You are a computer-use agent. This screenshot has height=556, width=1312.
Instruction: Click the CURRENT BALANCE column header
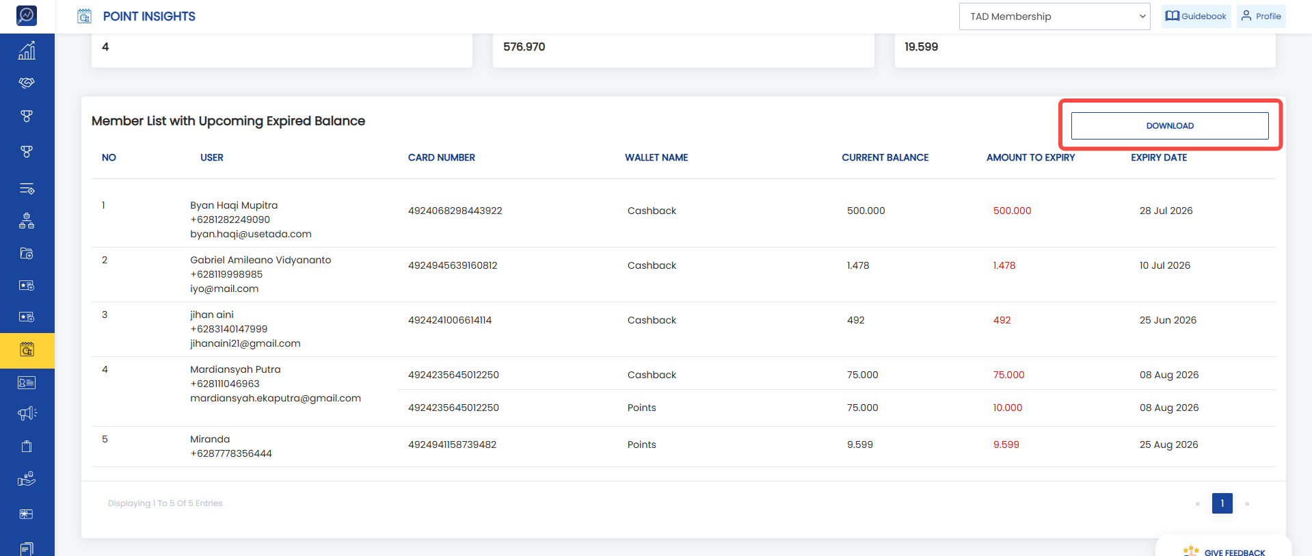(x=885, y=157)
